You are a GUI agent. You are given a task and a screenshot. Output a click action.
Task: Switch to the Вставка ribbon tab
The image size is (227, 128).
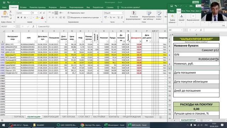coord(23,7)
